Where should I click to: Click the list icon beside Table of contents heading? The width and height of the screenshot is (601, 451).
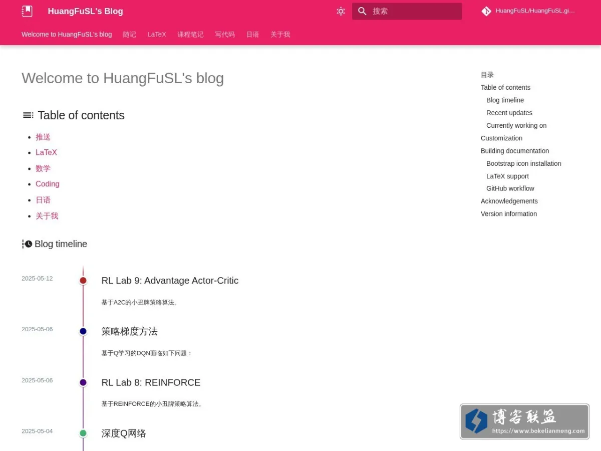tap(28, 115)
